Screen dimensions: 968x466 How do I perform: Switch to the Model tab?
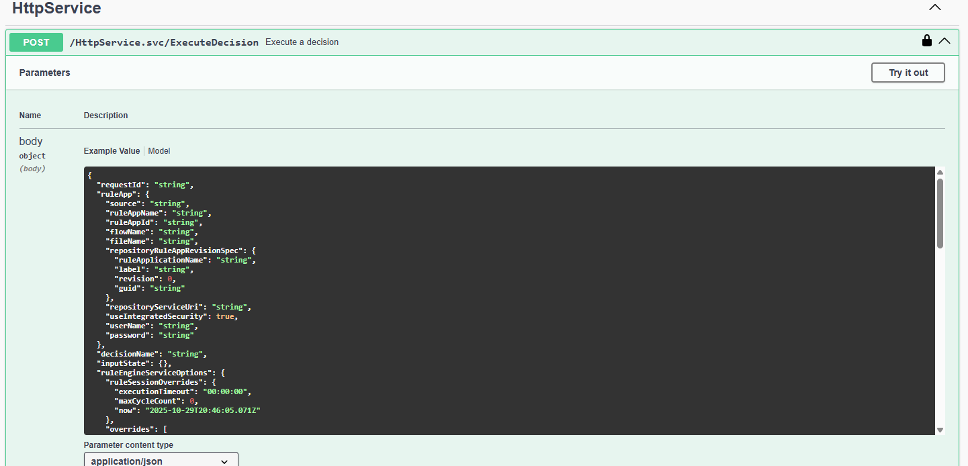(x=159, y=150)
